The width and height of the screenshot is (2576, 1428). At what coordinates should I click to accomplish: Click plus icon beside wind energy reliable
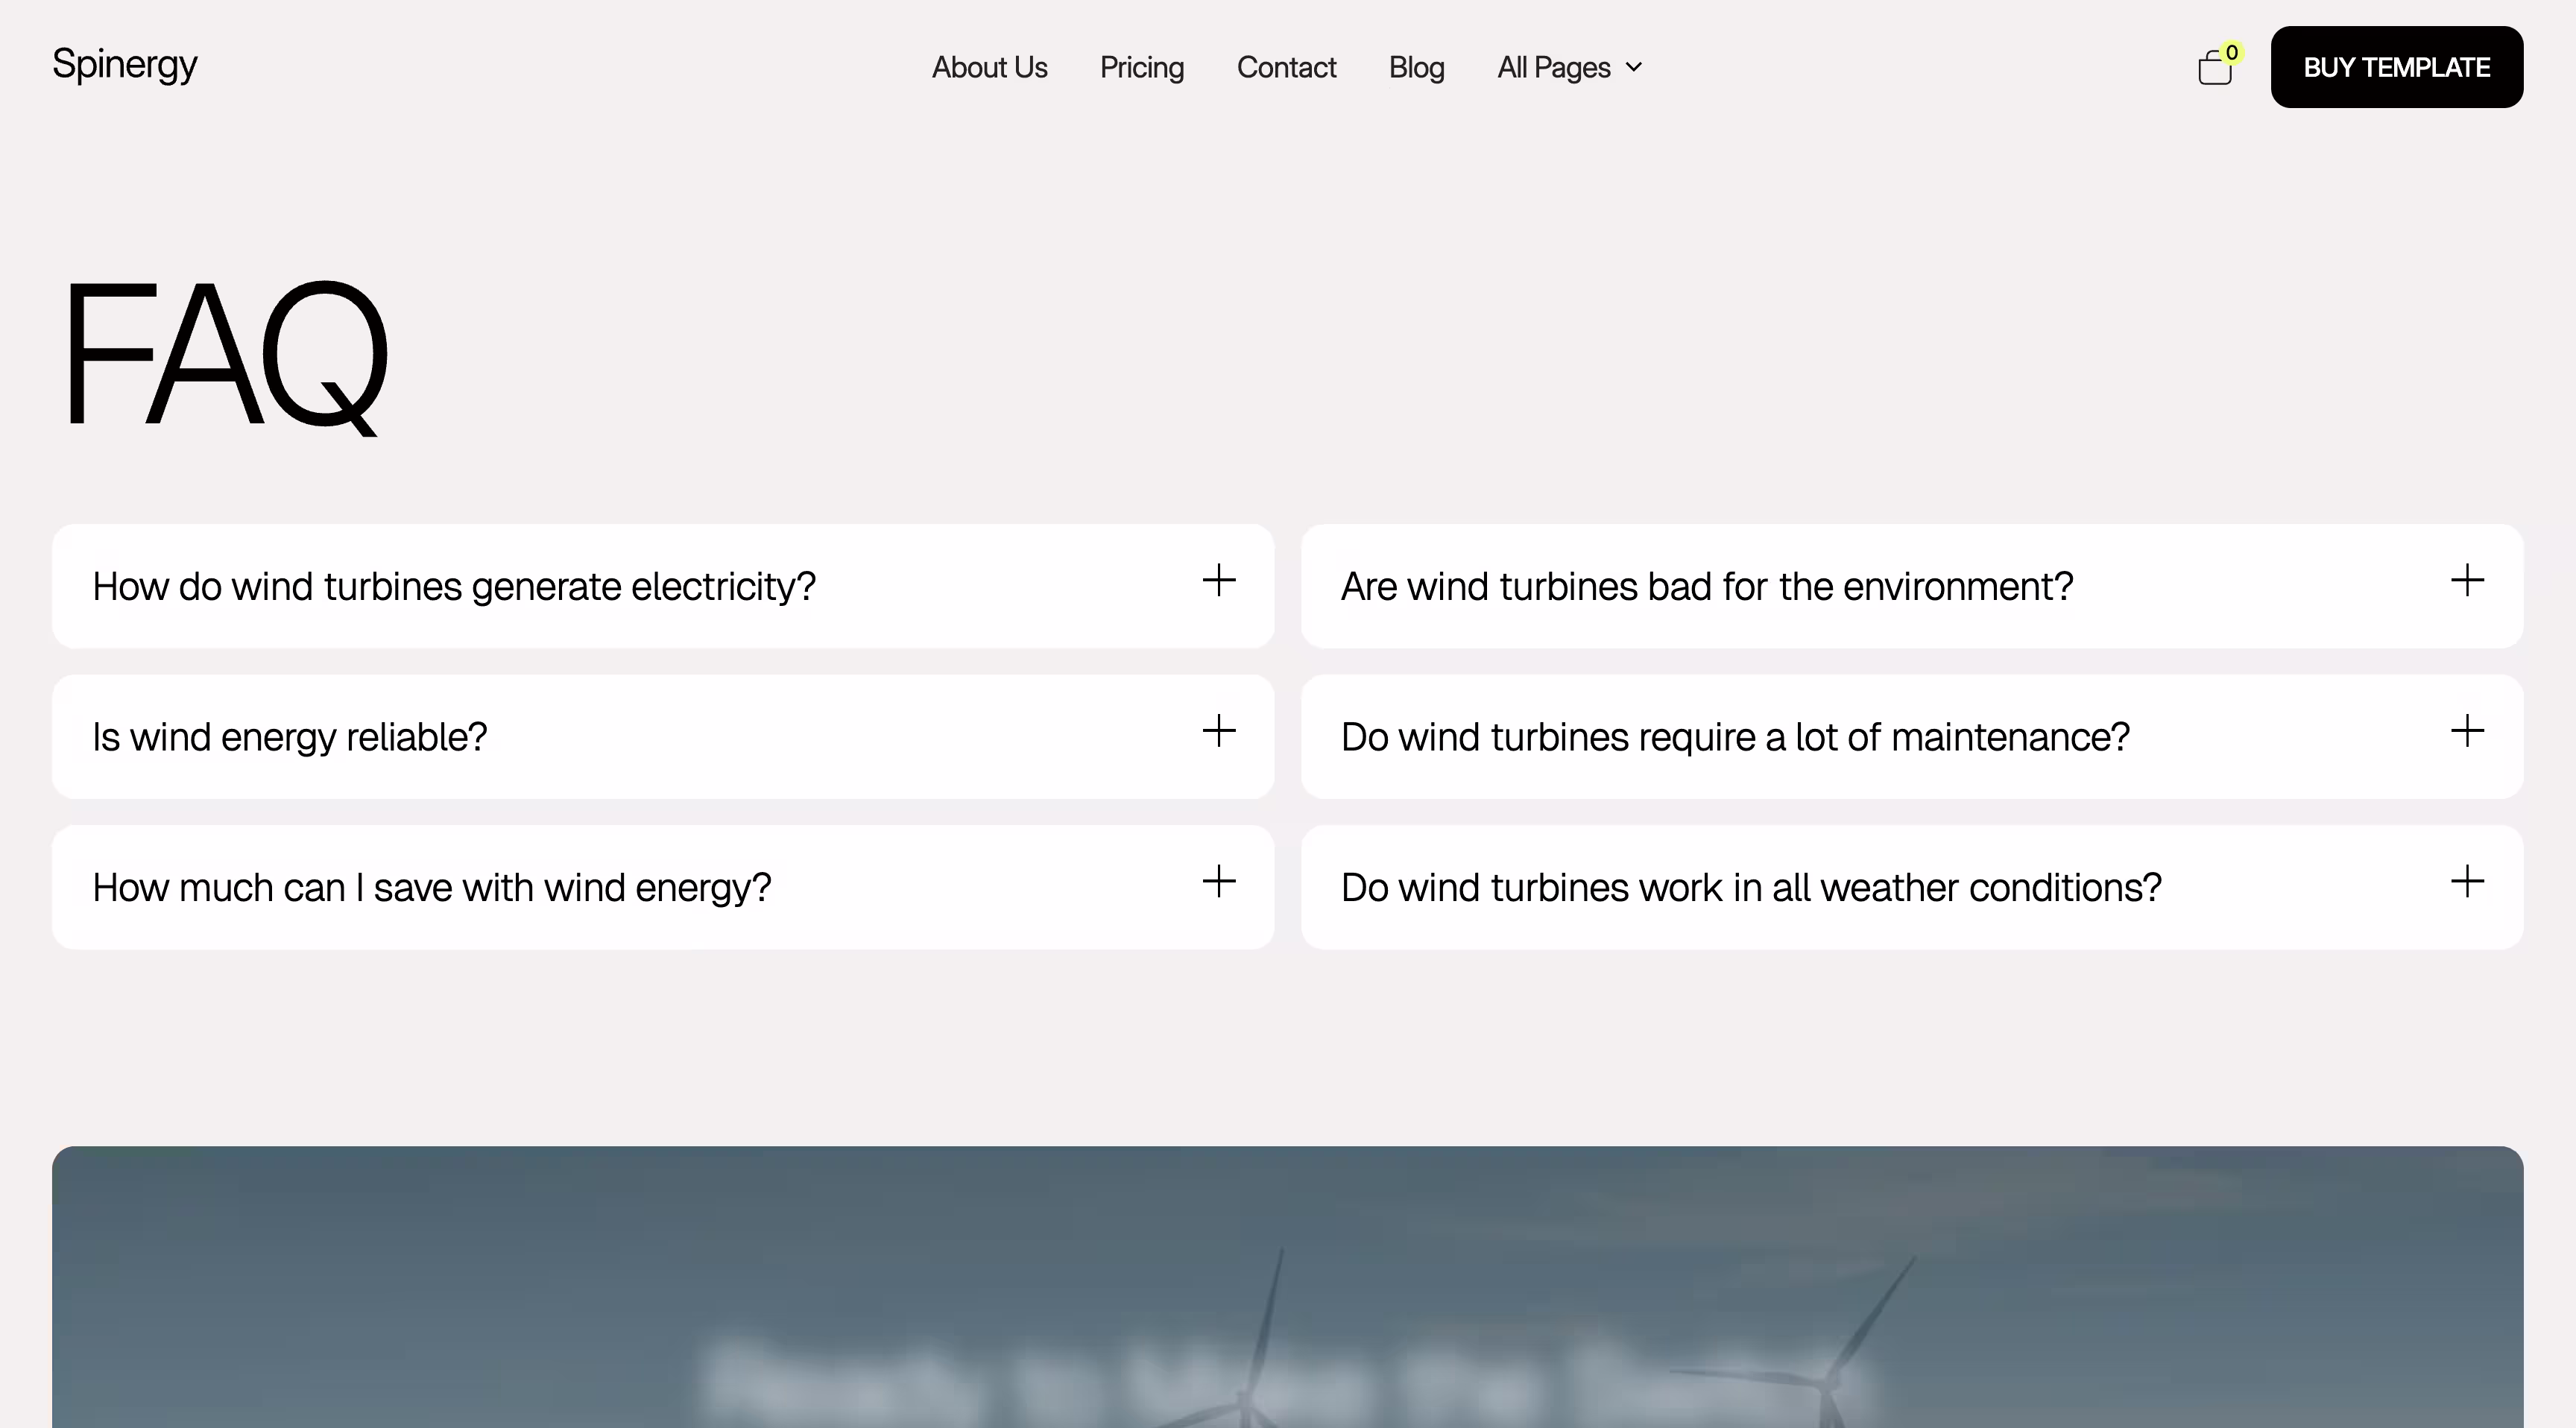pos(1218,731)
